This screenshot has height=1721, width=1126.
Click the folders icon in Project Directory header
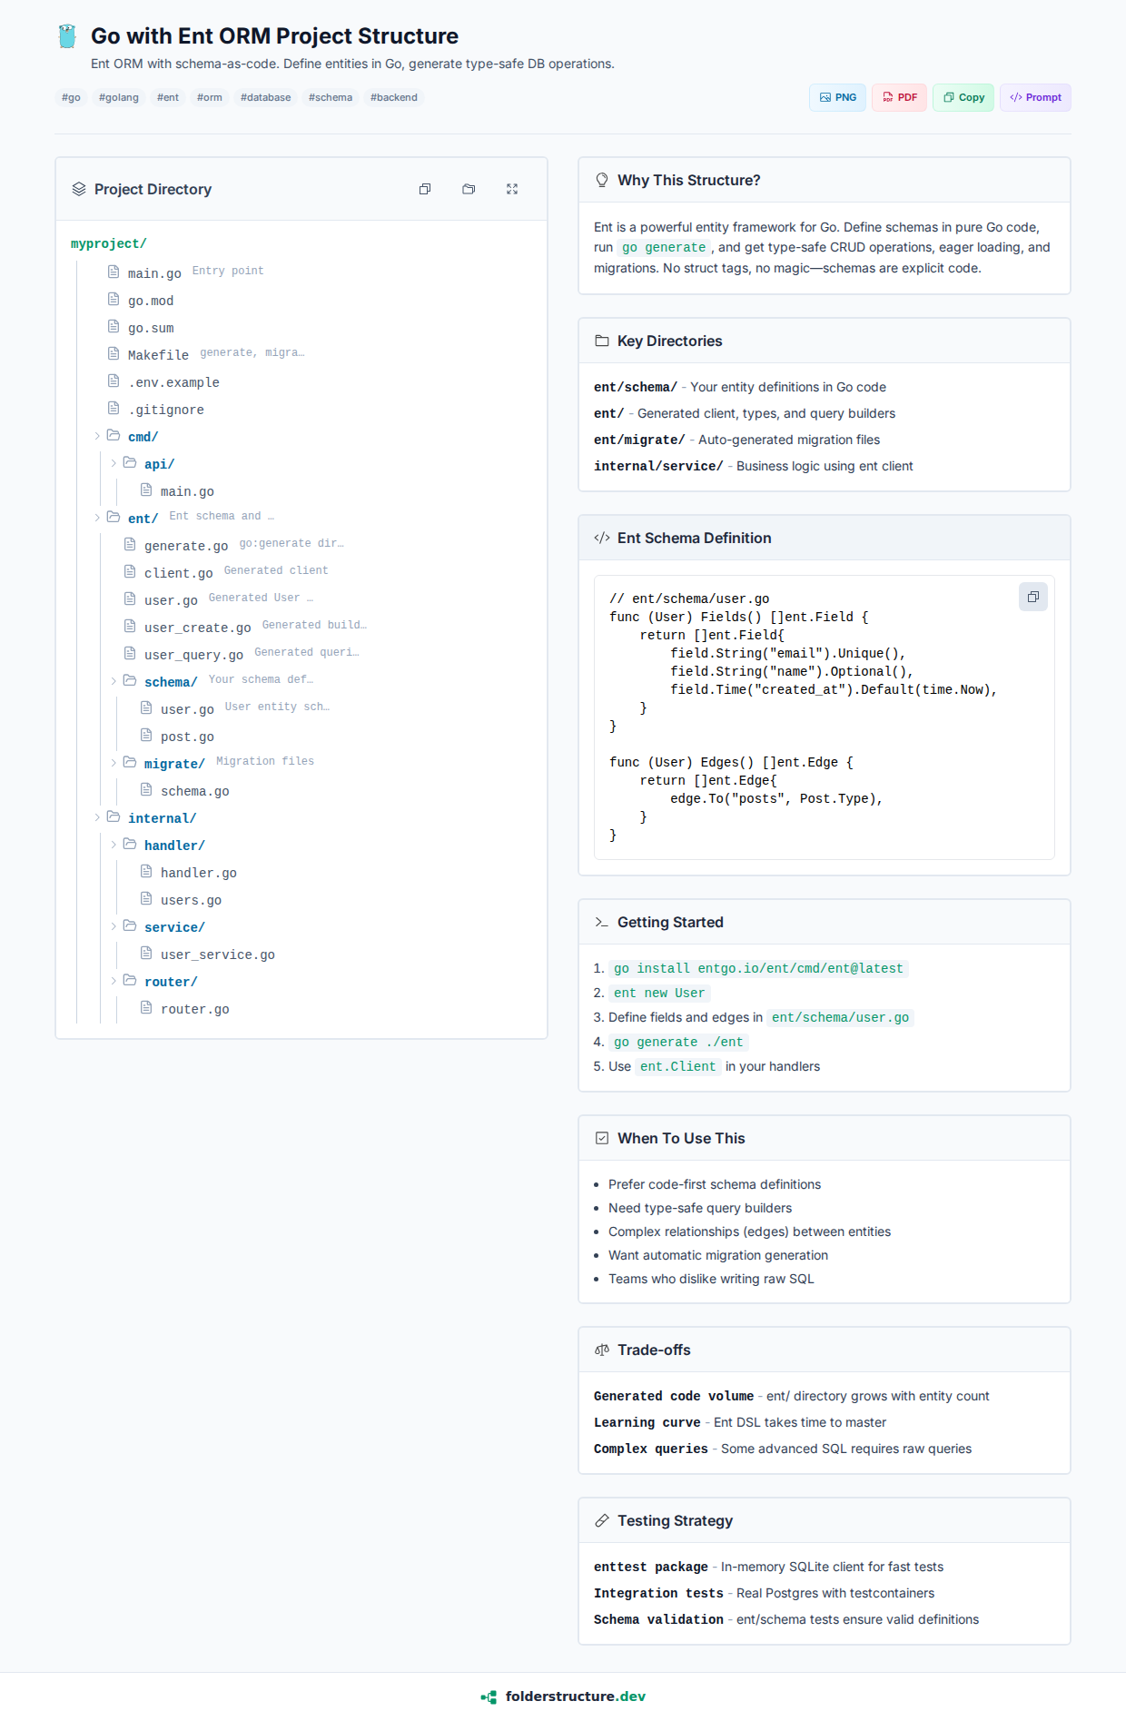tap(469, 189)
